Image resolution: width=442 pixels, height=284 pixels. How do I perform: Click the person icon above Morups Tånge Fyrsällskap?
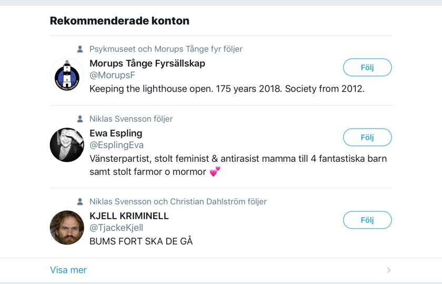coord(80,49)
